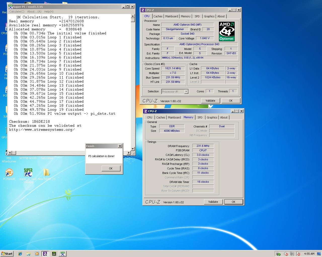This screenshot has height=257, width=322.
Task: Click Super PI horizontal scrollbar left arrow
Action: pos(10,153)
